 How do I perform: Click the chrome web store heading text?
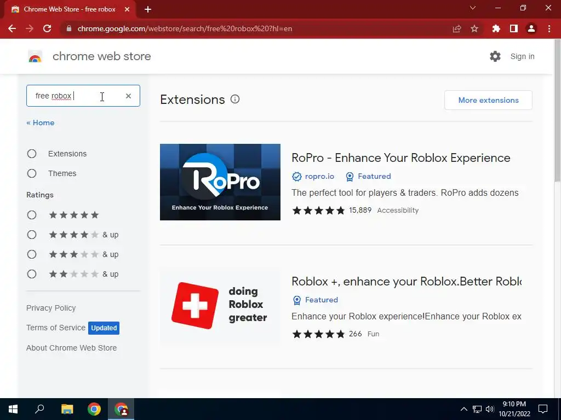tap(101, 56)
